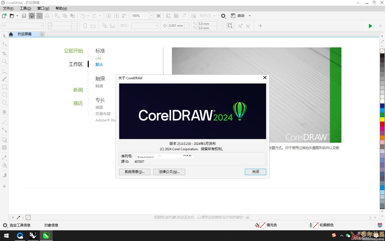Toggle the show guidelines icon
Image resolution: width=385 pixels, height=241 pixels.
click(x=184, y=16)
